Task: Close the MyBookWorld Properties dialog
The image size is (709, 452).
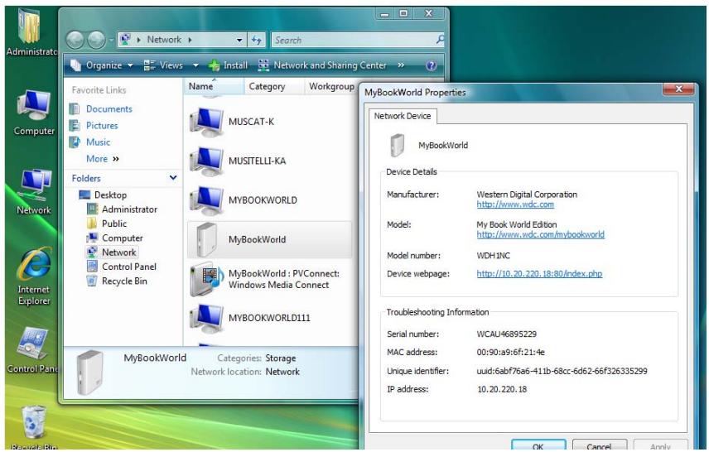Action: pyautogui.click(x=678, y=89)
